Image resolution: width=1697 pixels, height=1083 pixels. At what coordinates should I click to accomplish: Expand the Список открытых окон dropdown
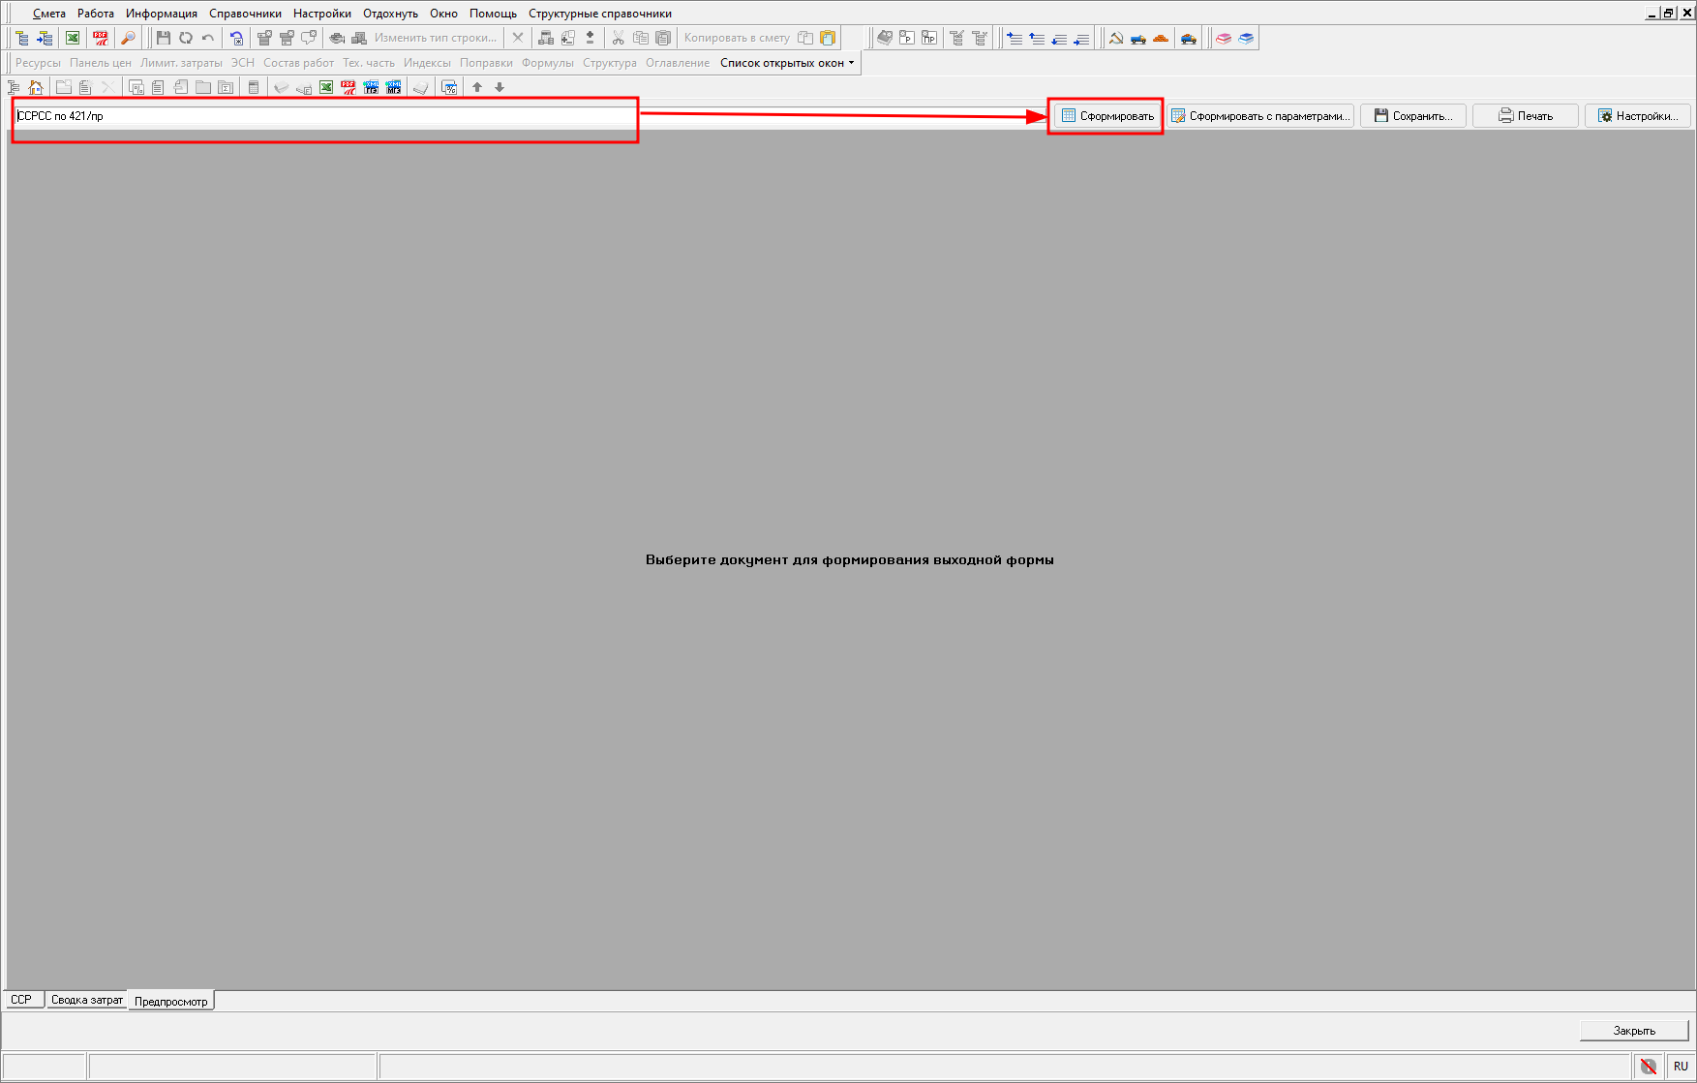click(x=787, y=63)
